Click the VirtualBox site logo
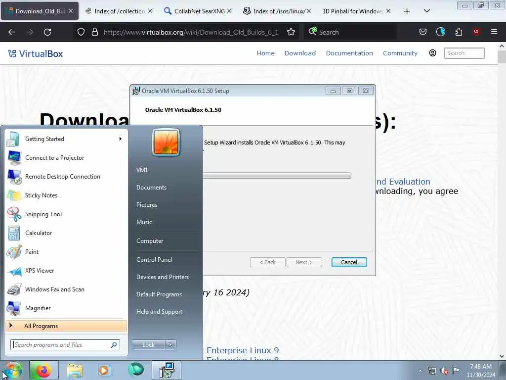Viewport: 506px width, 380px height. pyautogui.click(x=36, y=53)
